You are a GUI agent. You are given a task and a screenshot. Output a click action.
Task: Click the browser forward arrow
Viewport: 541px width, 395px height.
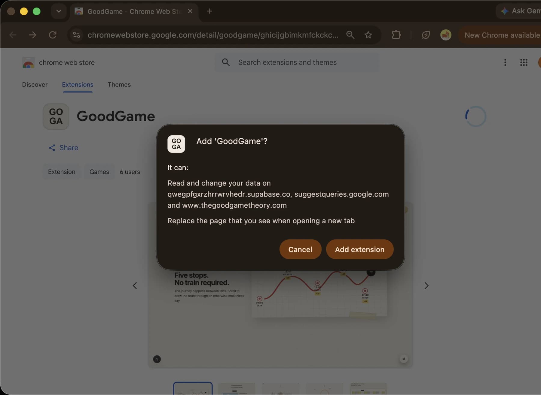click(x=32, y=35)
